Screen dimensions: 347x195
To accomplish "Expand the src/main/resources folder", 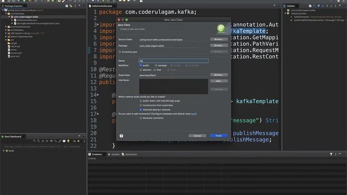I will 6,27.
